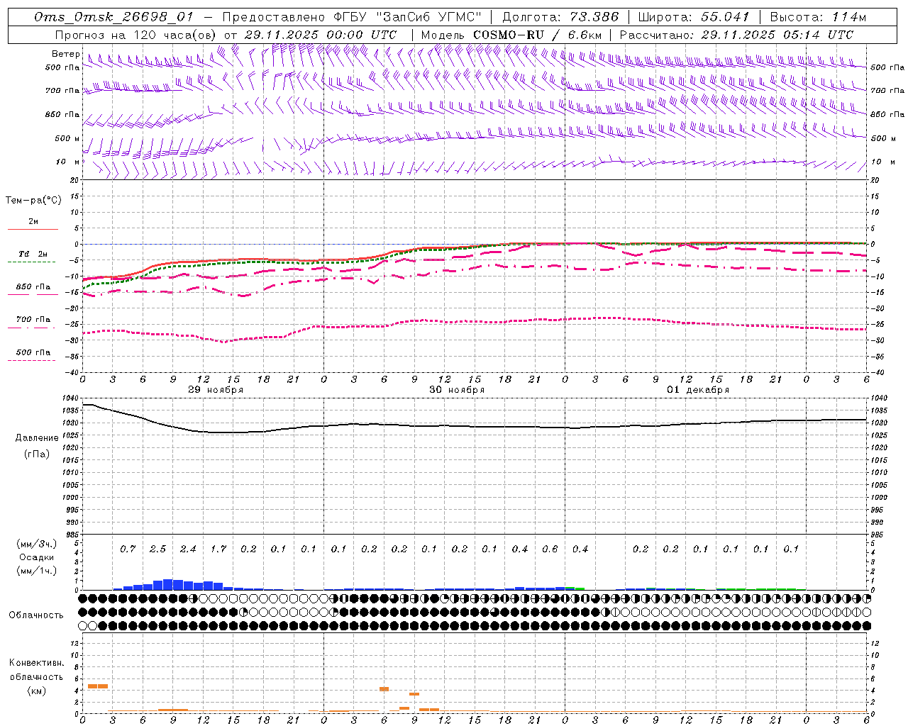Select the Тем-ра(°C) axis title
Image resolution: width=908 pixels, height=726 pixels.
coord(33,201)
